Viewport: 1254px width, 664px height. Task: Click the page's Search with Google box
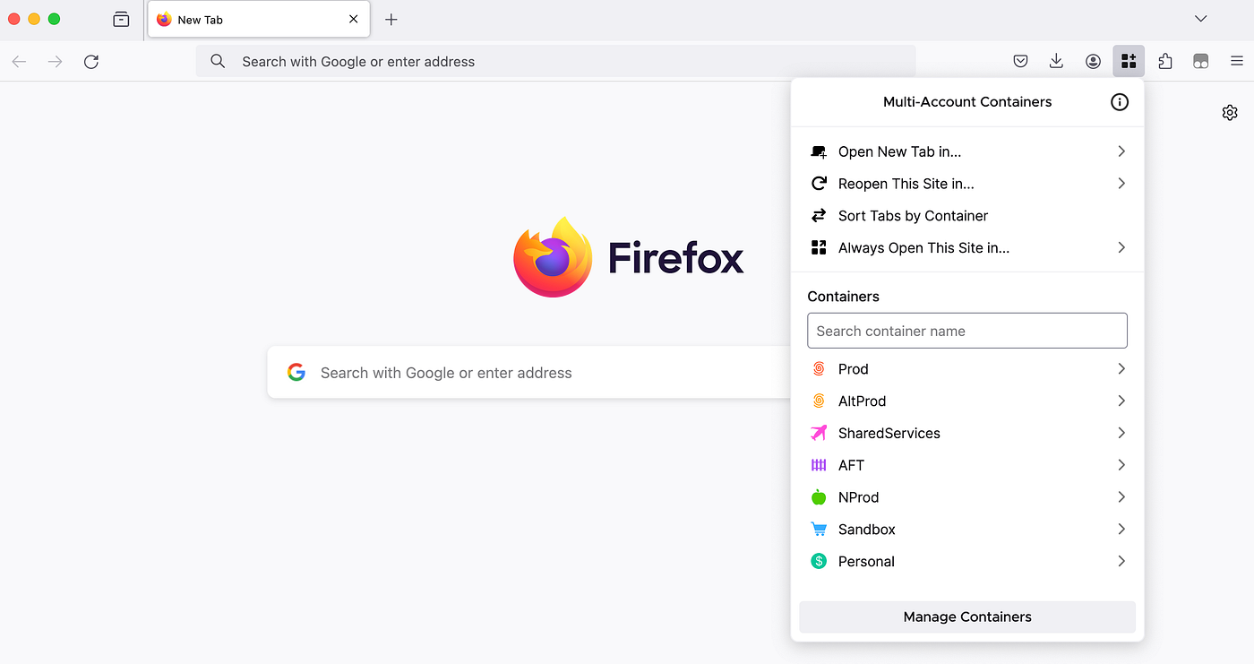coord(529,373)
